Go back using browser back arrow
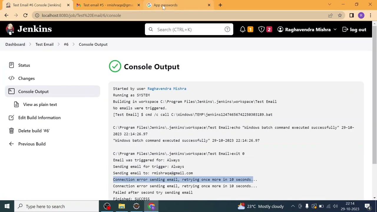377x212 pixels. coord(6,15)
